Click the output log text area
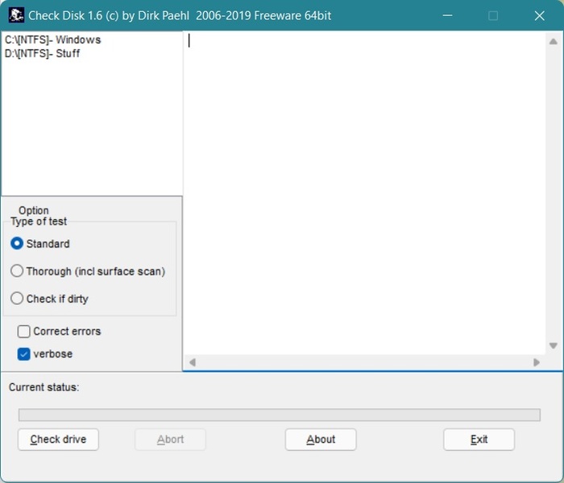 363,193
